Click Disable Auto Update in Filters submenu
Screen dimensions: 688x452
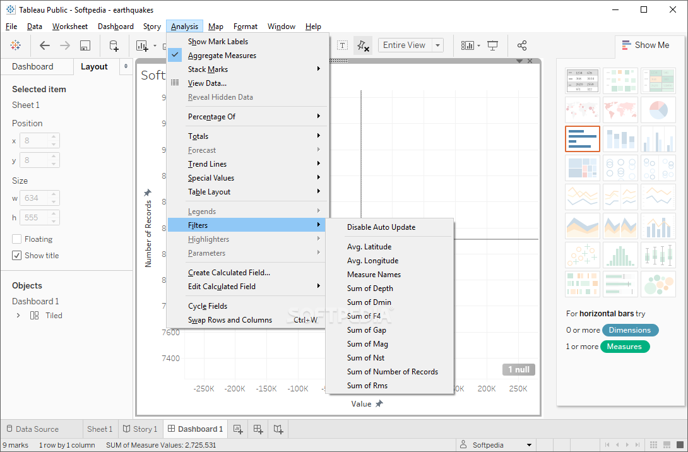(381, 227)
